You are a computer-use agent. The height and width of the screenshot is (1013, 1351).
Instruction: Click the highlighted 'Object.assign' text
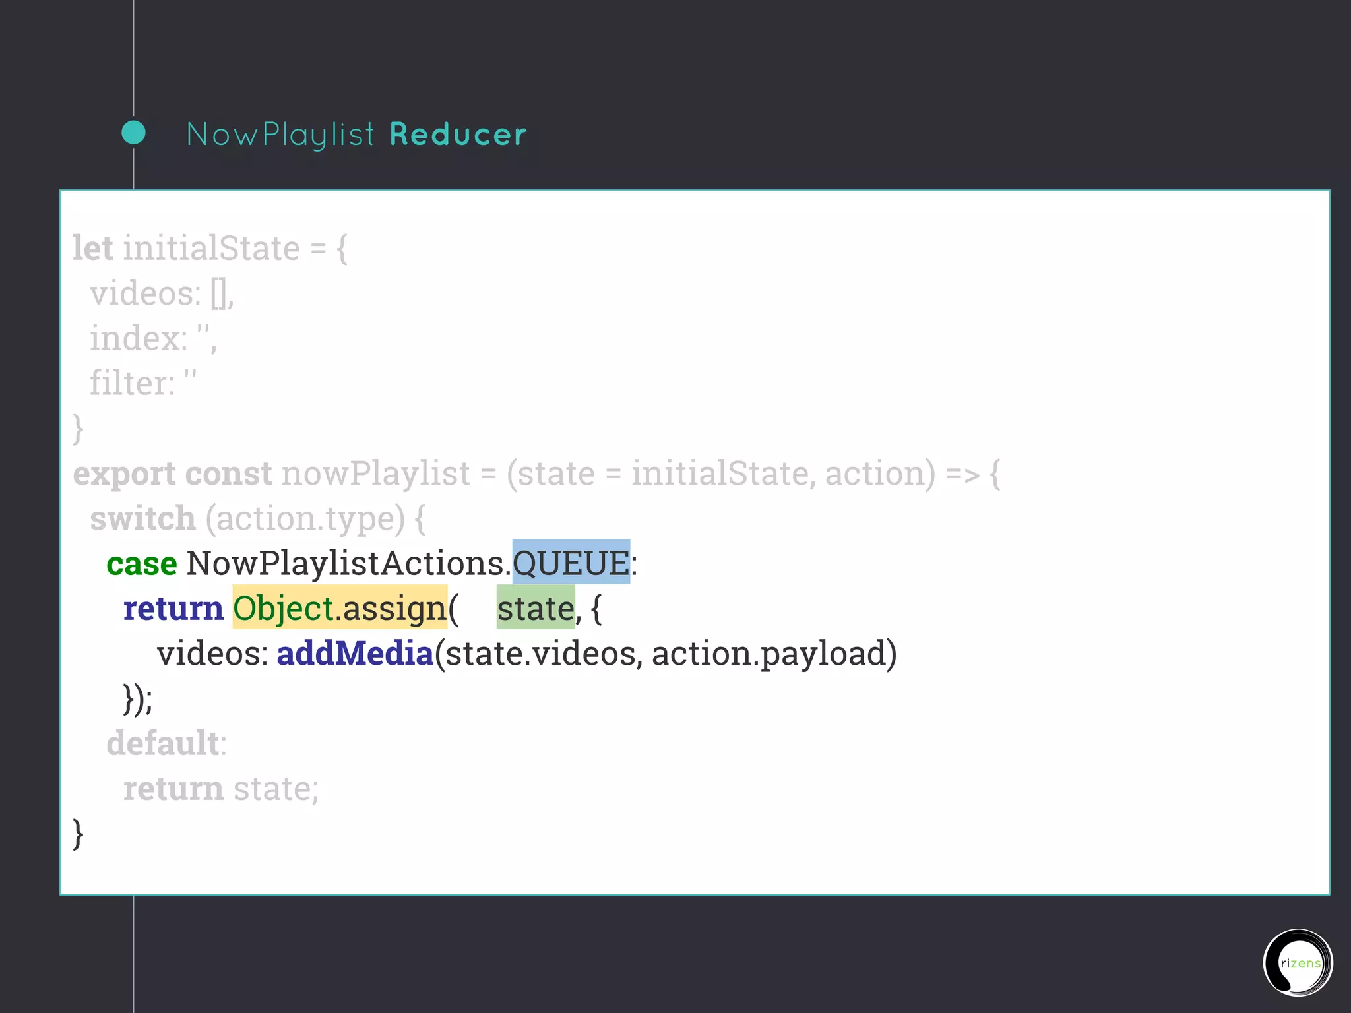[x=340, y=607]
